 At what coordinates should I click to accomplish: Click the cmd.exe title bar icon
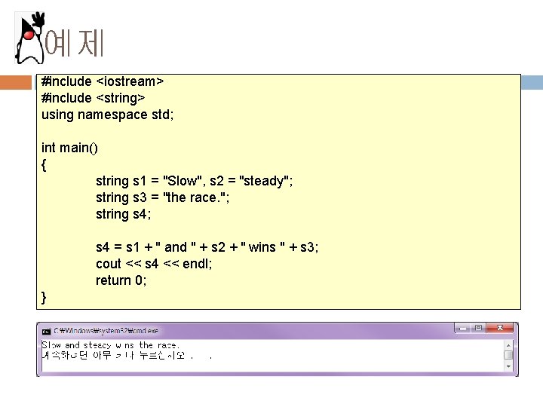(x=46, y=331)
